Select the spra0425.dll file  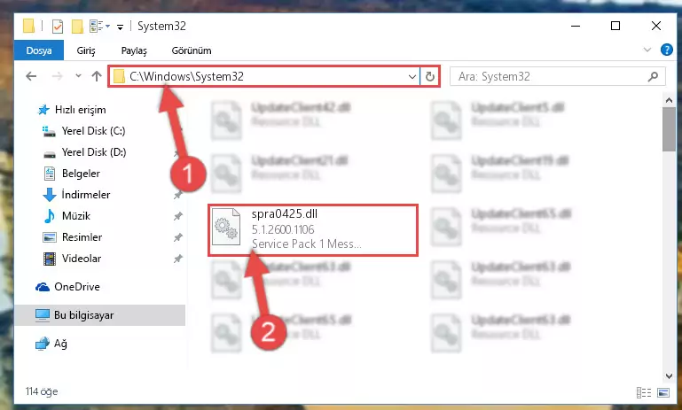[x=313, y=229]
